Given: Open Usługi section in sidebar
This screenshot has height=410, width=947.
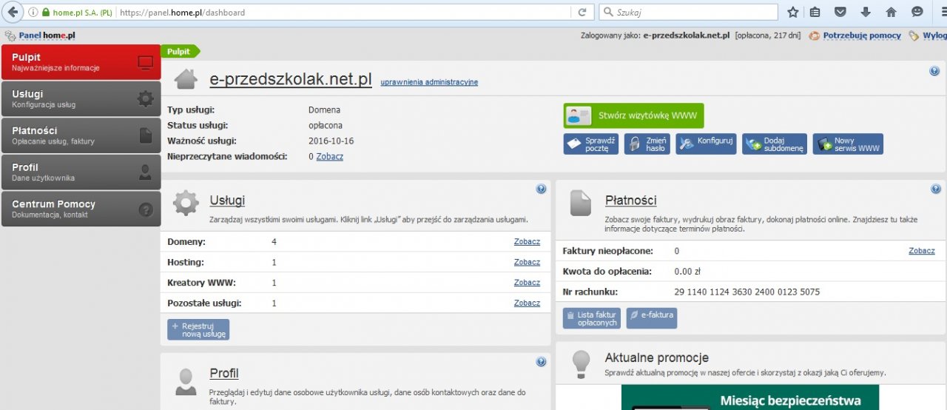Looking at the screenshot, I should pos(81,98).
